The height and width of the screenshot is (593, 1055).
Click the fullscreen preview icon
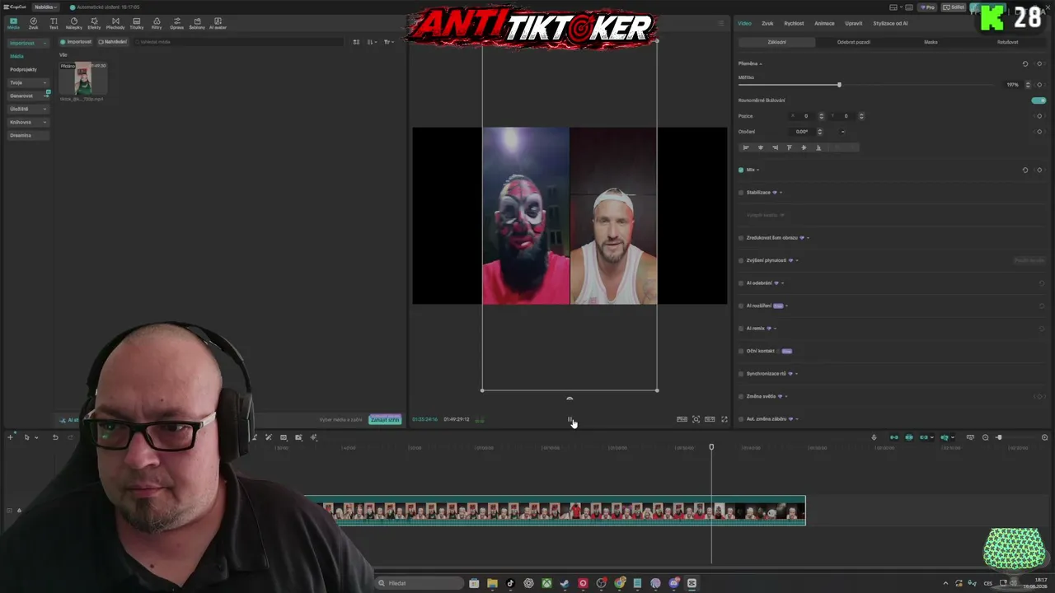pos(724,419)
